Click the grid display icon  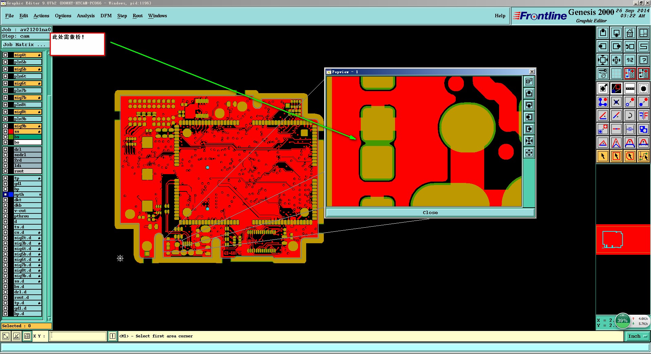[x=616, y=73]
